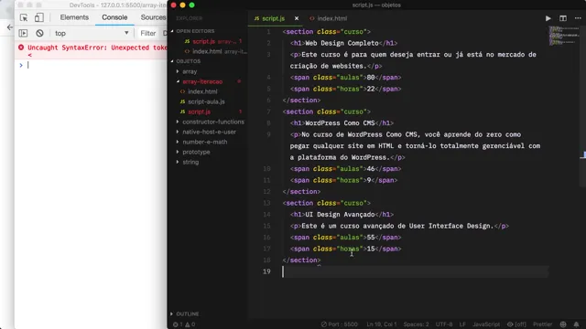
Task: Expand the number-e-math folder
Action: pos(204,142)
